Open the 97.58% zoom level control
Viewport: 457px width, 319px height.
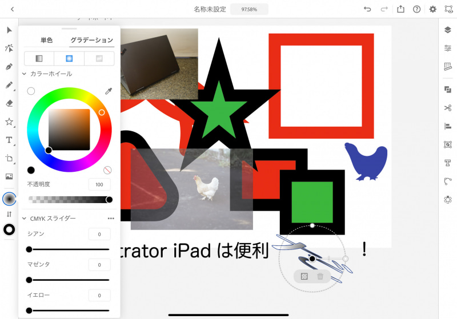pyautogui.click(x=249, y=9)
